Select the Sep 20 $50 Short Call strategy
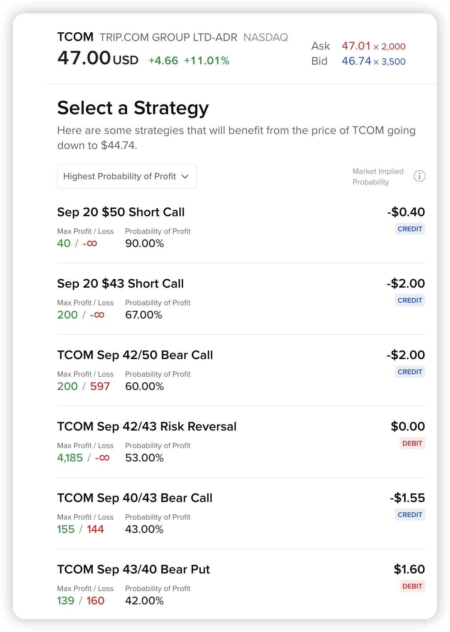This screenshot has height=632, width=450. (241, 228)
